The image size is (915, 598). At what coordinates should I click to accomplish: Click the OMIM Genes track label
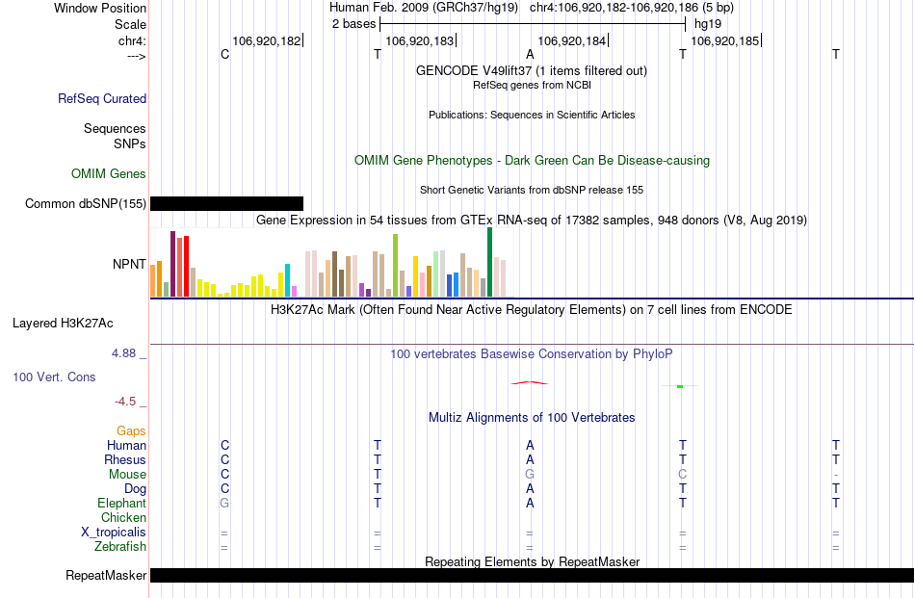109,174
